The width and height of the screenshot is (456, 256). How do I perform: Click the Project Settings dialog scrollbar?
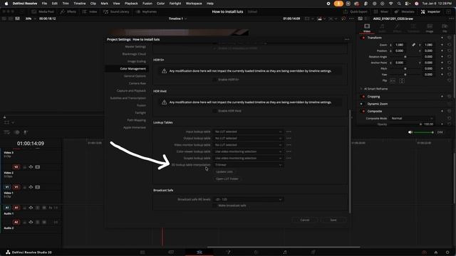350,161
